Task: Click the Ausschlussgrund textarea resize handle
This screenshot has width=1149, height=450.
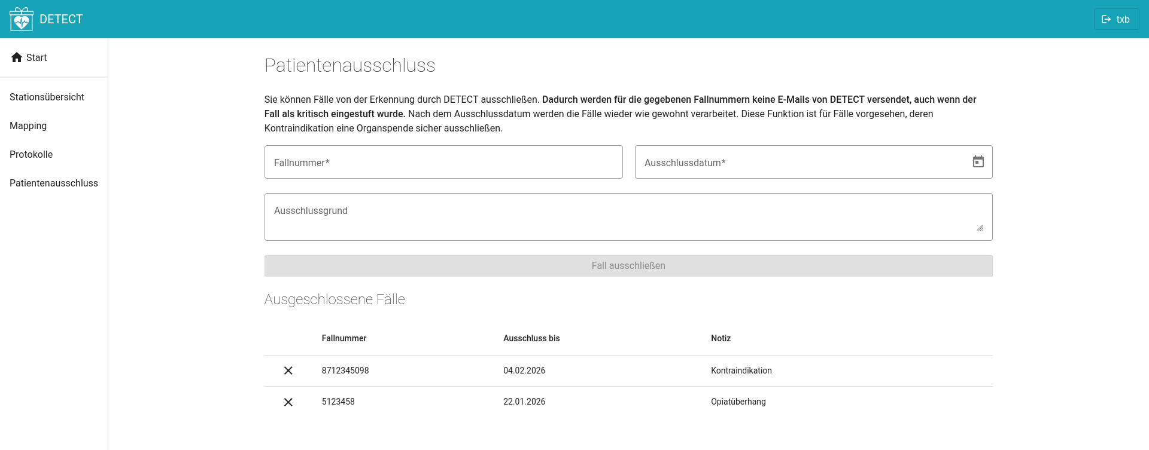Action: click(x=980, y=228)
